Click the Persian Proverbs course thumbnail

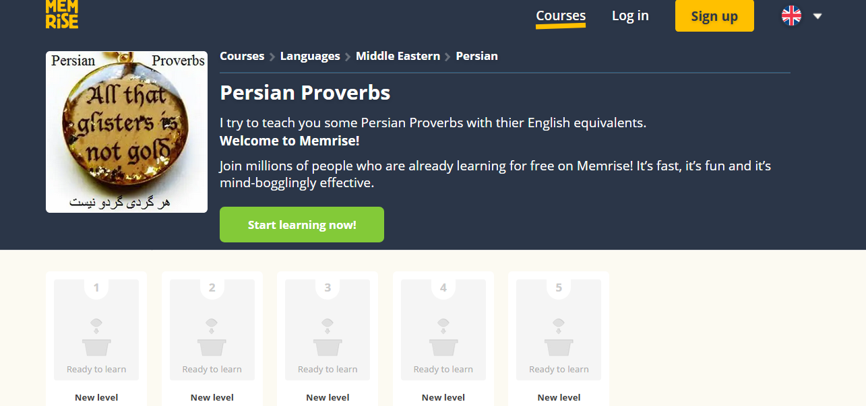(x=127, y=132)
